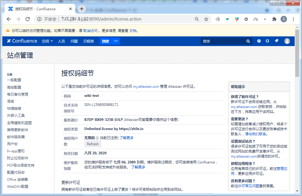
Task: Reload the page with the refresh icon
Action: click(28, 19)
